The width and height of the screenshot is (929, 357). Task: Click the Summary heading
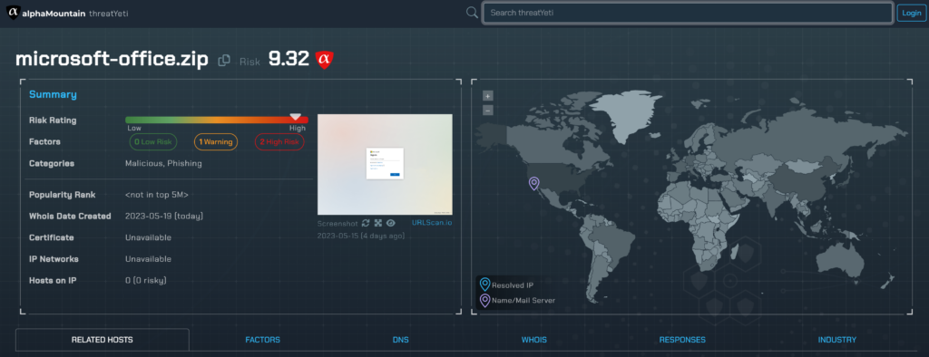click(53, 95)
